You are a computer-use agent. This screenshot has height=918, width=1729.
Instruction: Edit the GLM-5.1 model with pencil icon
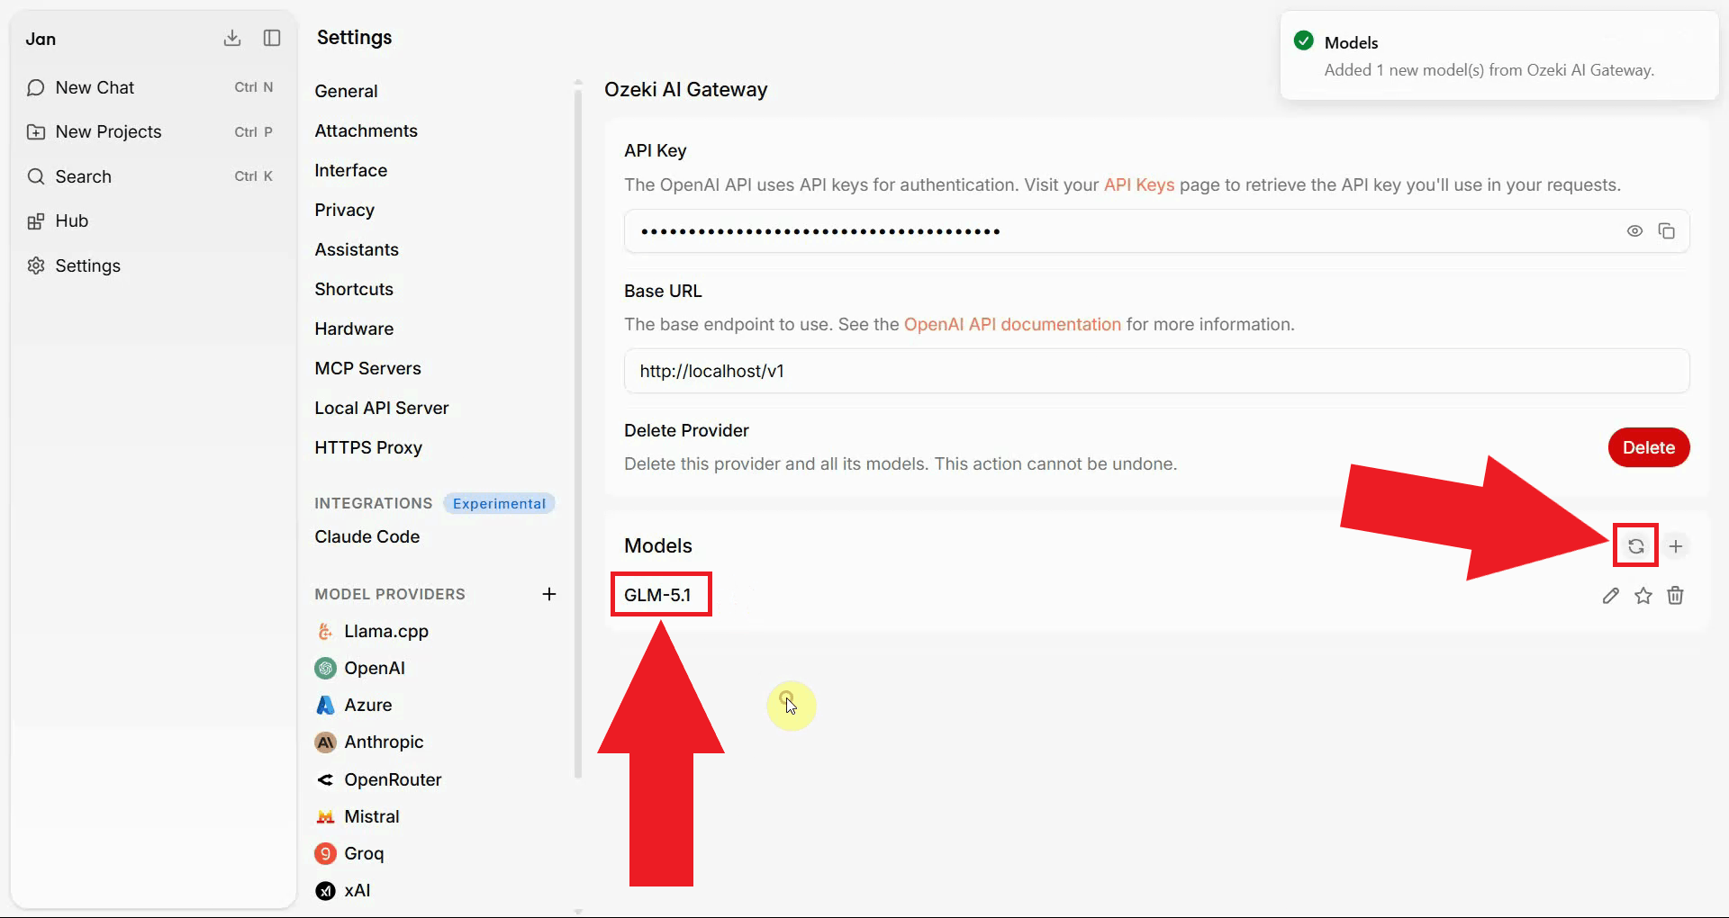[x=1611, y=595]
